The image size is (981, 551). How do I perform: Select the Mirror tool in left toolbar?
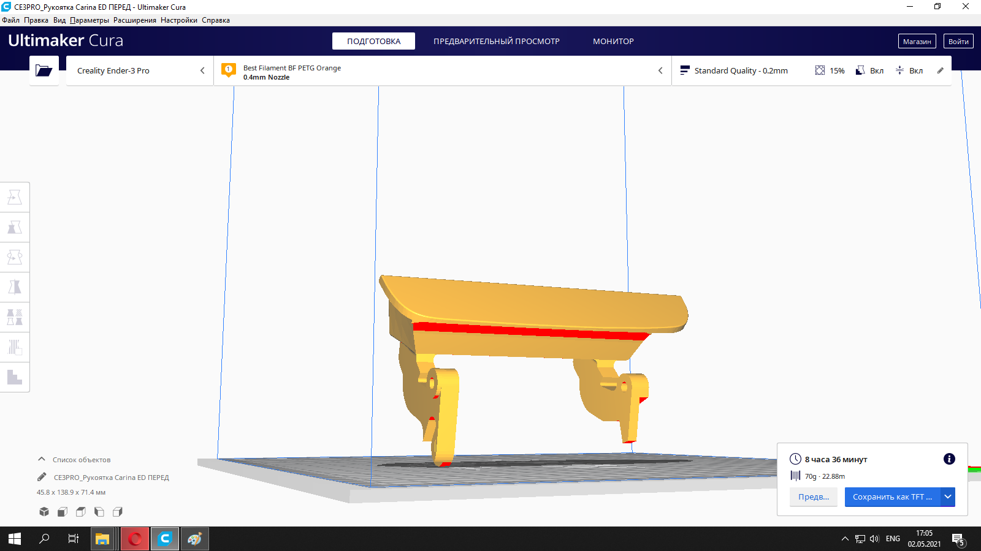tap(15, 287)
